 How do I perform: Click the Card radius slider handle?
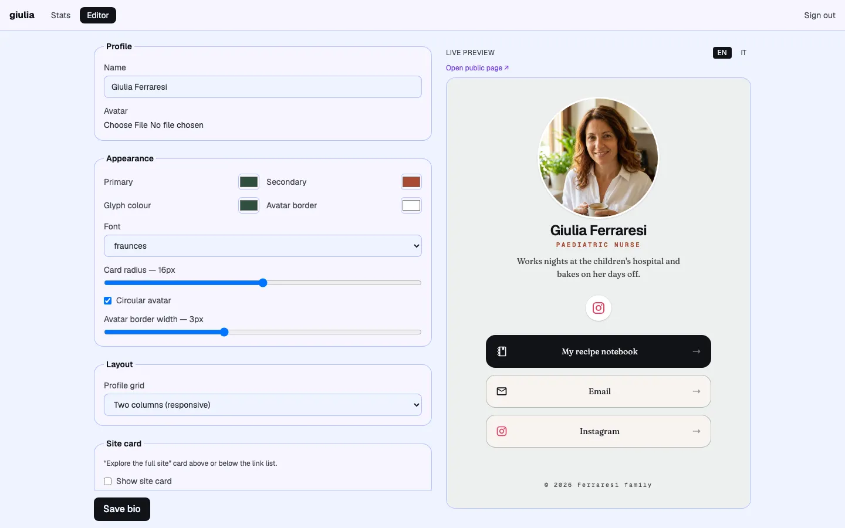click(x=263, y=283)
